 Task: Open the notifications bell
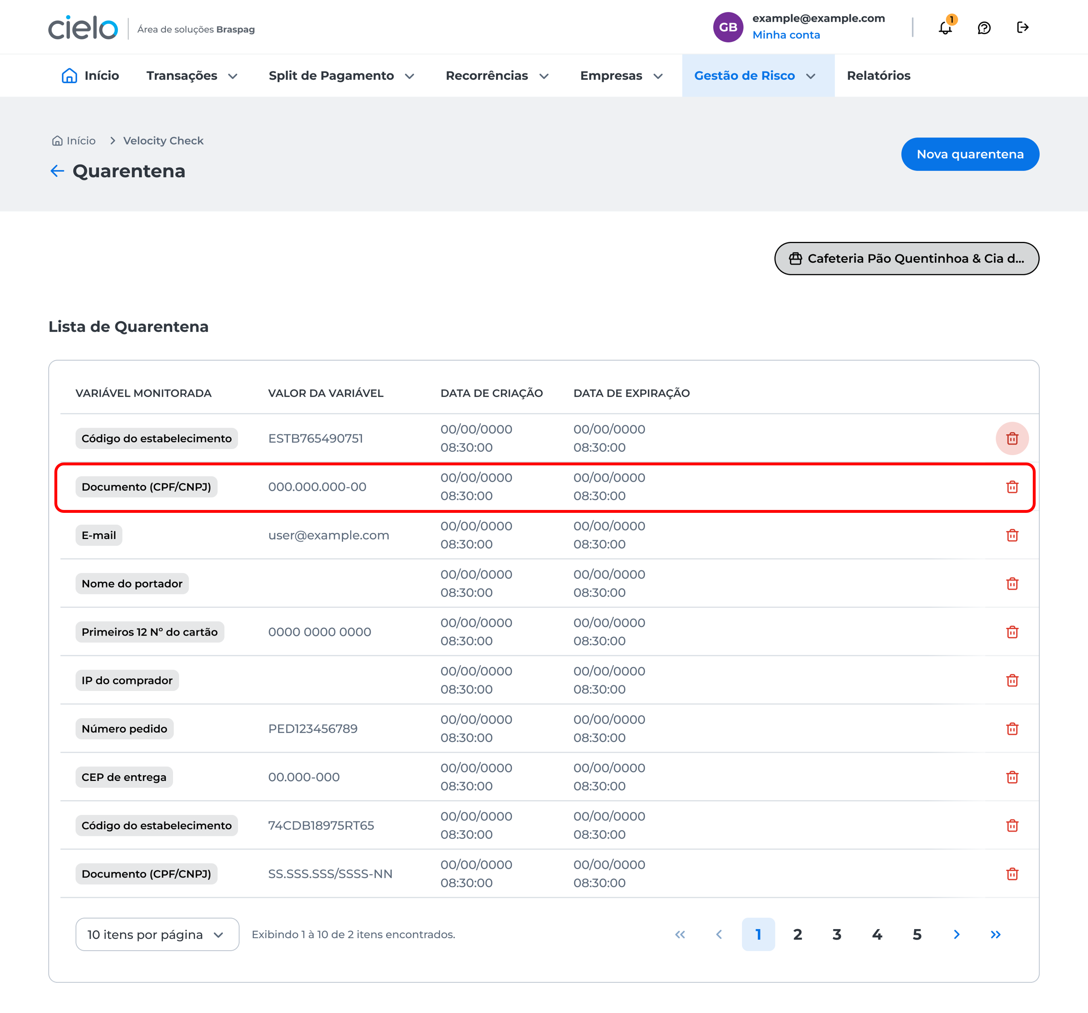(x=944, y=27)
